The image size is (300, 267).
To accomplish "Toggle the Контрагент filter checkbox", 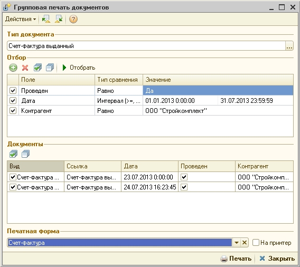I will pos(13,110).
